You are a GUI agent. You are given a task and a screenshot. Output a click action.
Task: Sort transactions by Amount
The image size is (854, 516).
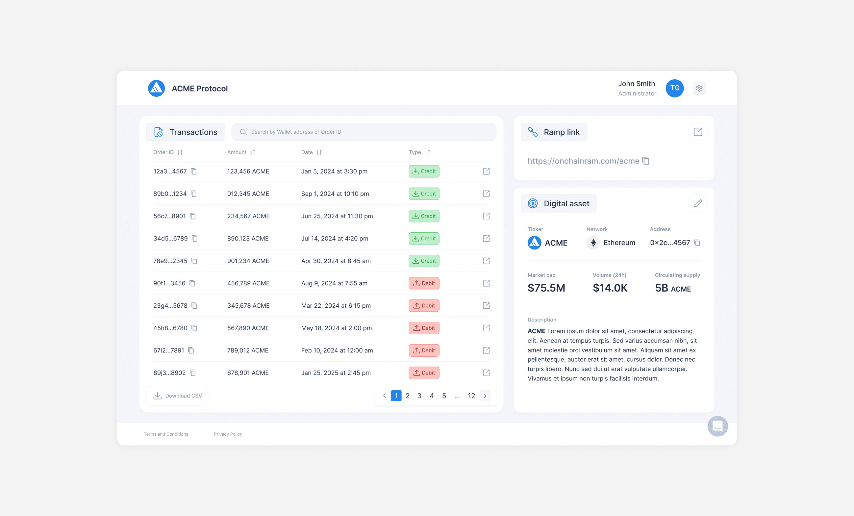[x=252, y=152]
